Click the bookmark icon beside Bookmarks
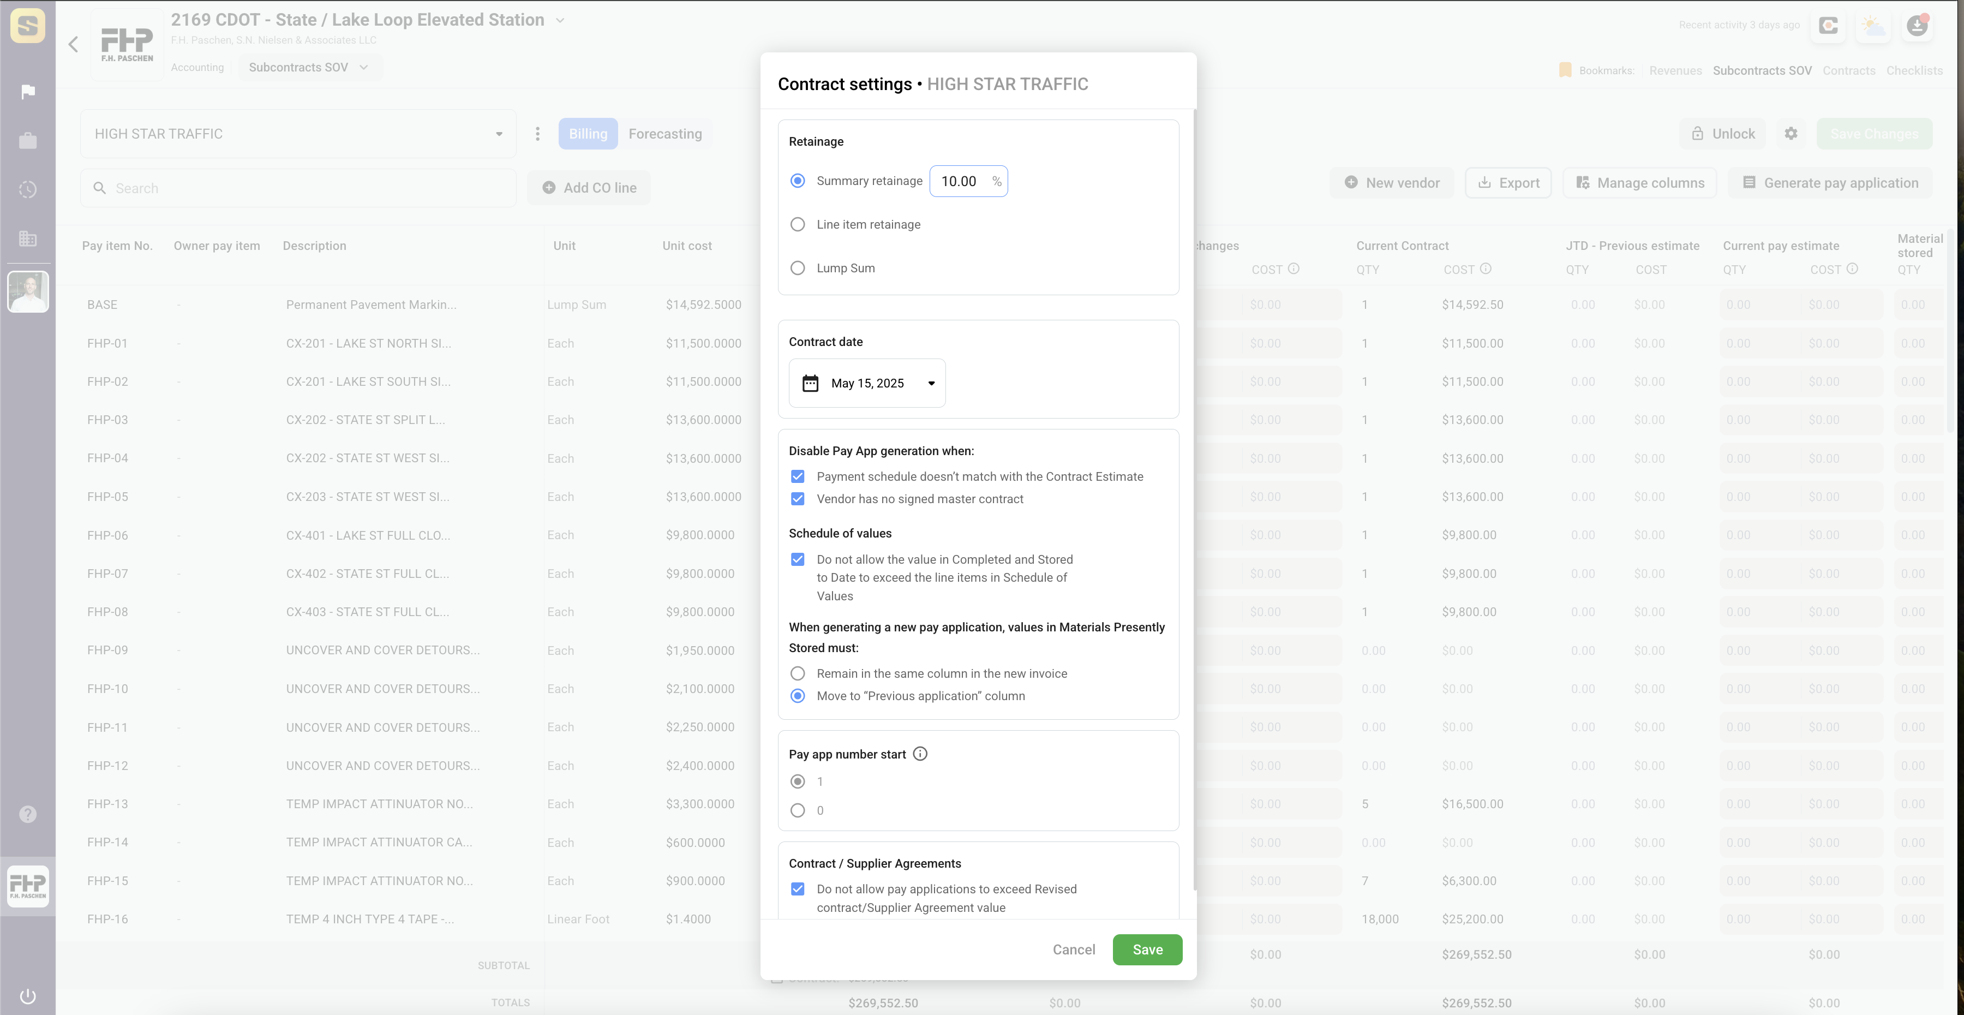1964x1015 pixels. (x=1565, y=70)
